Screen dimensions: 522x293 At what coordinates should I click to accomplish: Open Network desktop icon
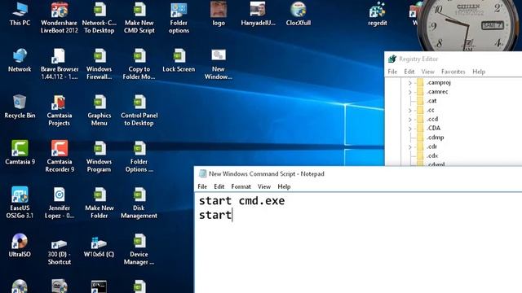pyautogui.click(x=20, y=60)
